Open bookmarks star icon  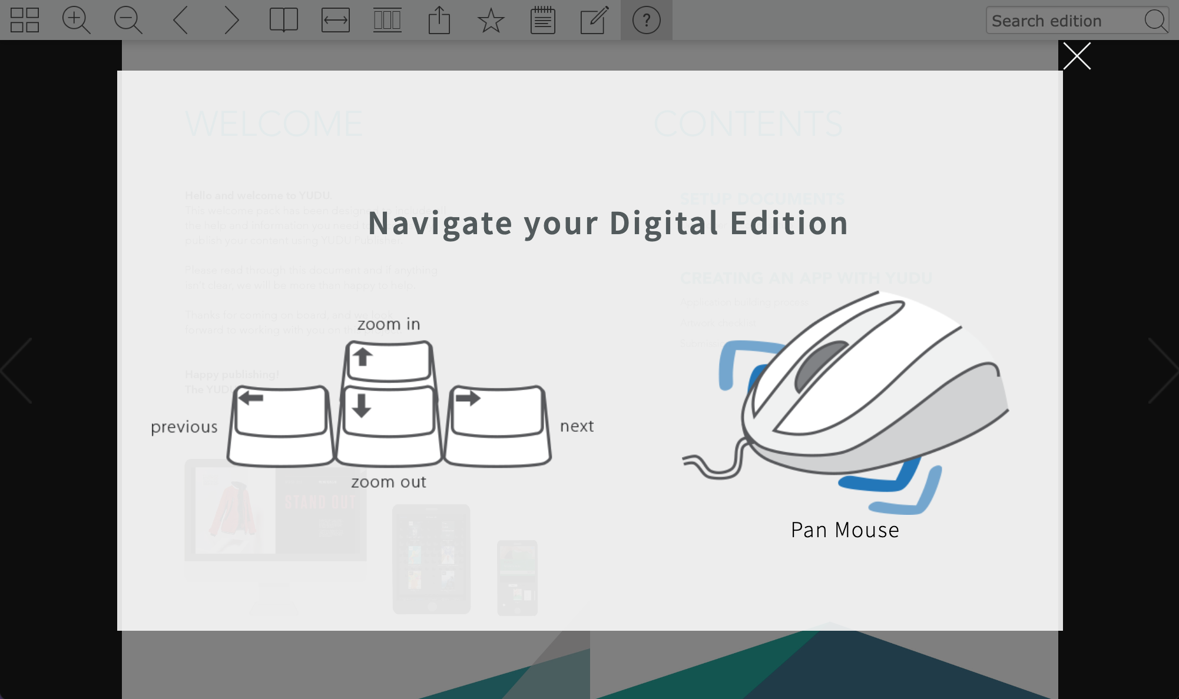click(x=491, y=20)
